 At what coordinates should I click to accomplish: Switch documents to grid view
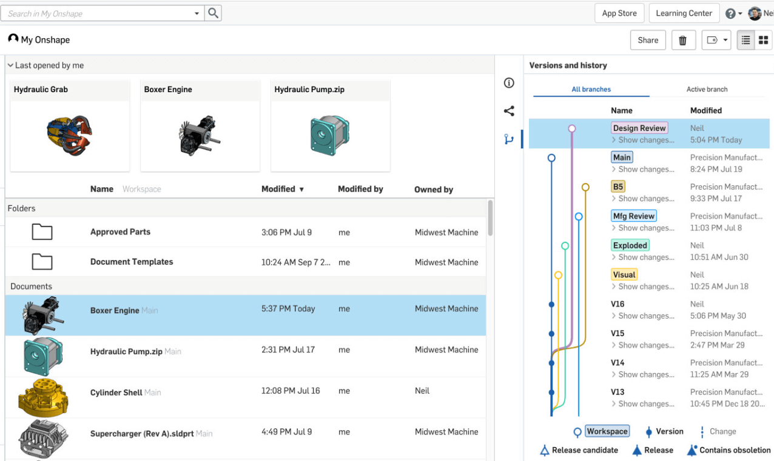tap(762, 39)
